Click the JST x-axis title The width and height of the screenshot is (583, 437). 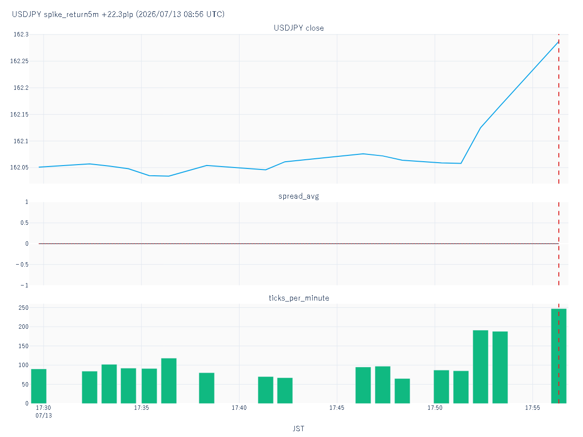pyautogui.click(x=299, y=429)
